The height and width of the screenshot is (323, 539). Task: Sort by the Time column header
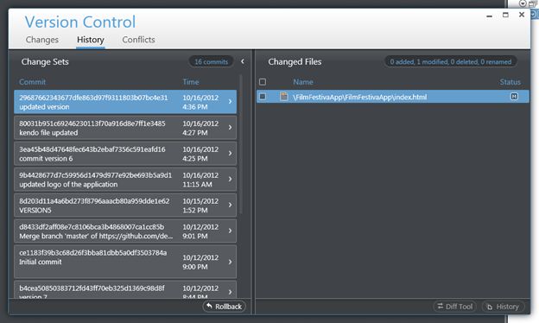point(191,82)
